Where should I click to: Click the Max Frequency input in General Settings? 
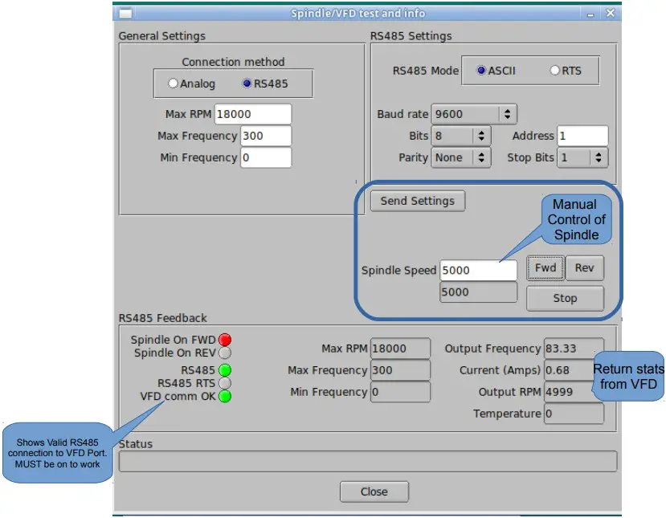[x=266, y=136]
